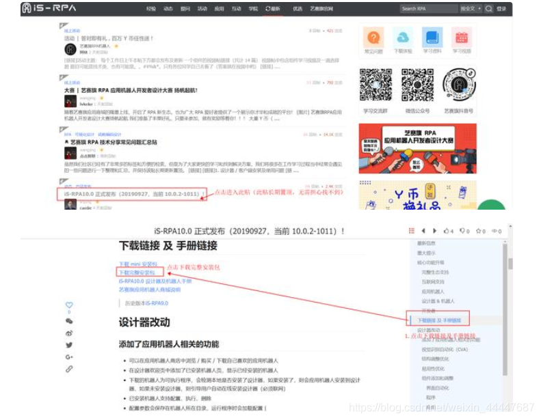
Task: Copy article link with chain icon
Action: click(69, 369)
